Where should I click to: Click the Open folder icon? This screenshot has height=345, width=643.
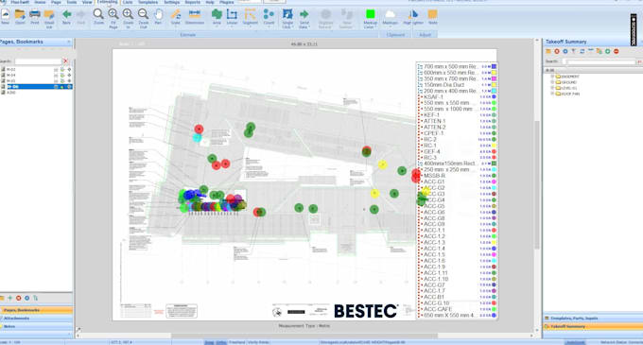tap(20, 15)
